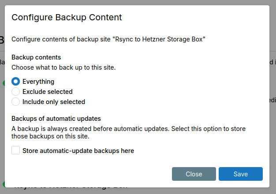This screenshot has height=194, width=276.
Task: Enable Store automatic-update backups here checkbox
Action: click(16, 151)
